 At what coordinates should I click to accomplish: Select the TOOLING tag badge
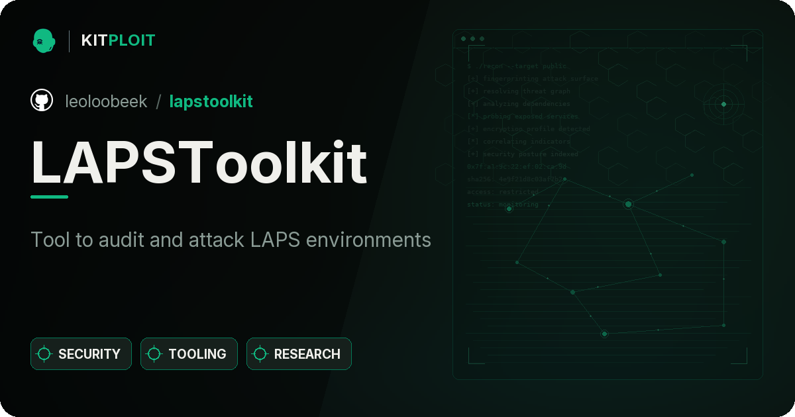click(189, 354)
